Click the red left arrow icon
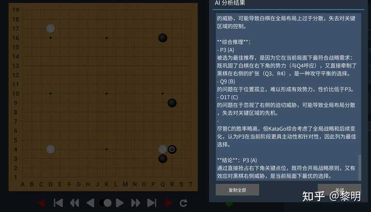Viewport: 371px width, 212px height. [42, 203]
